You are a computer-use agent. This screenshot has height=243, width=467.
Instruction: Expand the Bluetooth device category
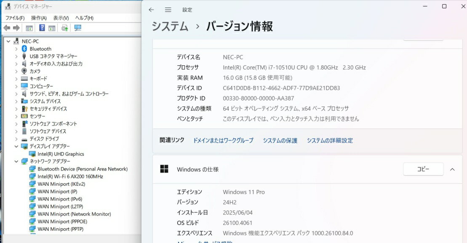point(16,49)
